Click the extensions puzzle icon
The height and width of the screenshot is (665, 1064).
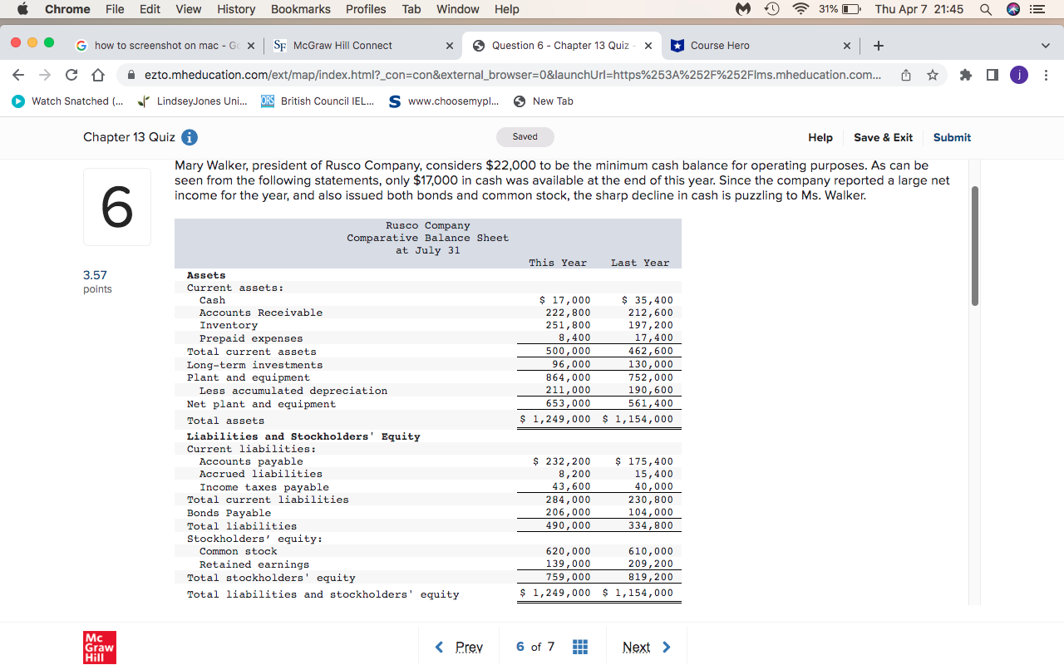coord(965,74)
